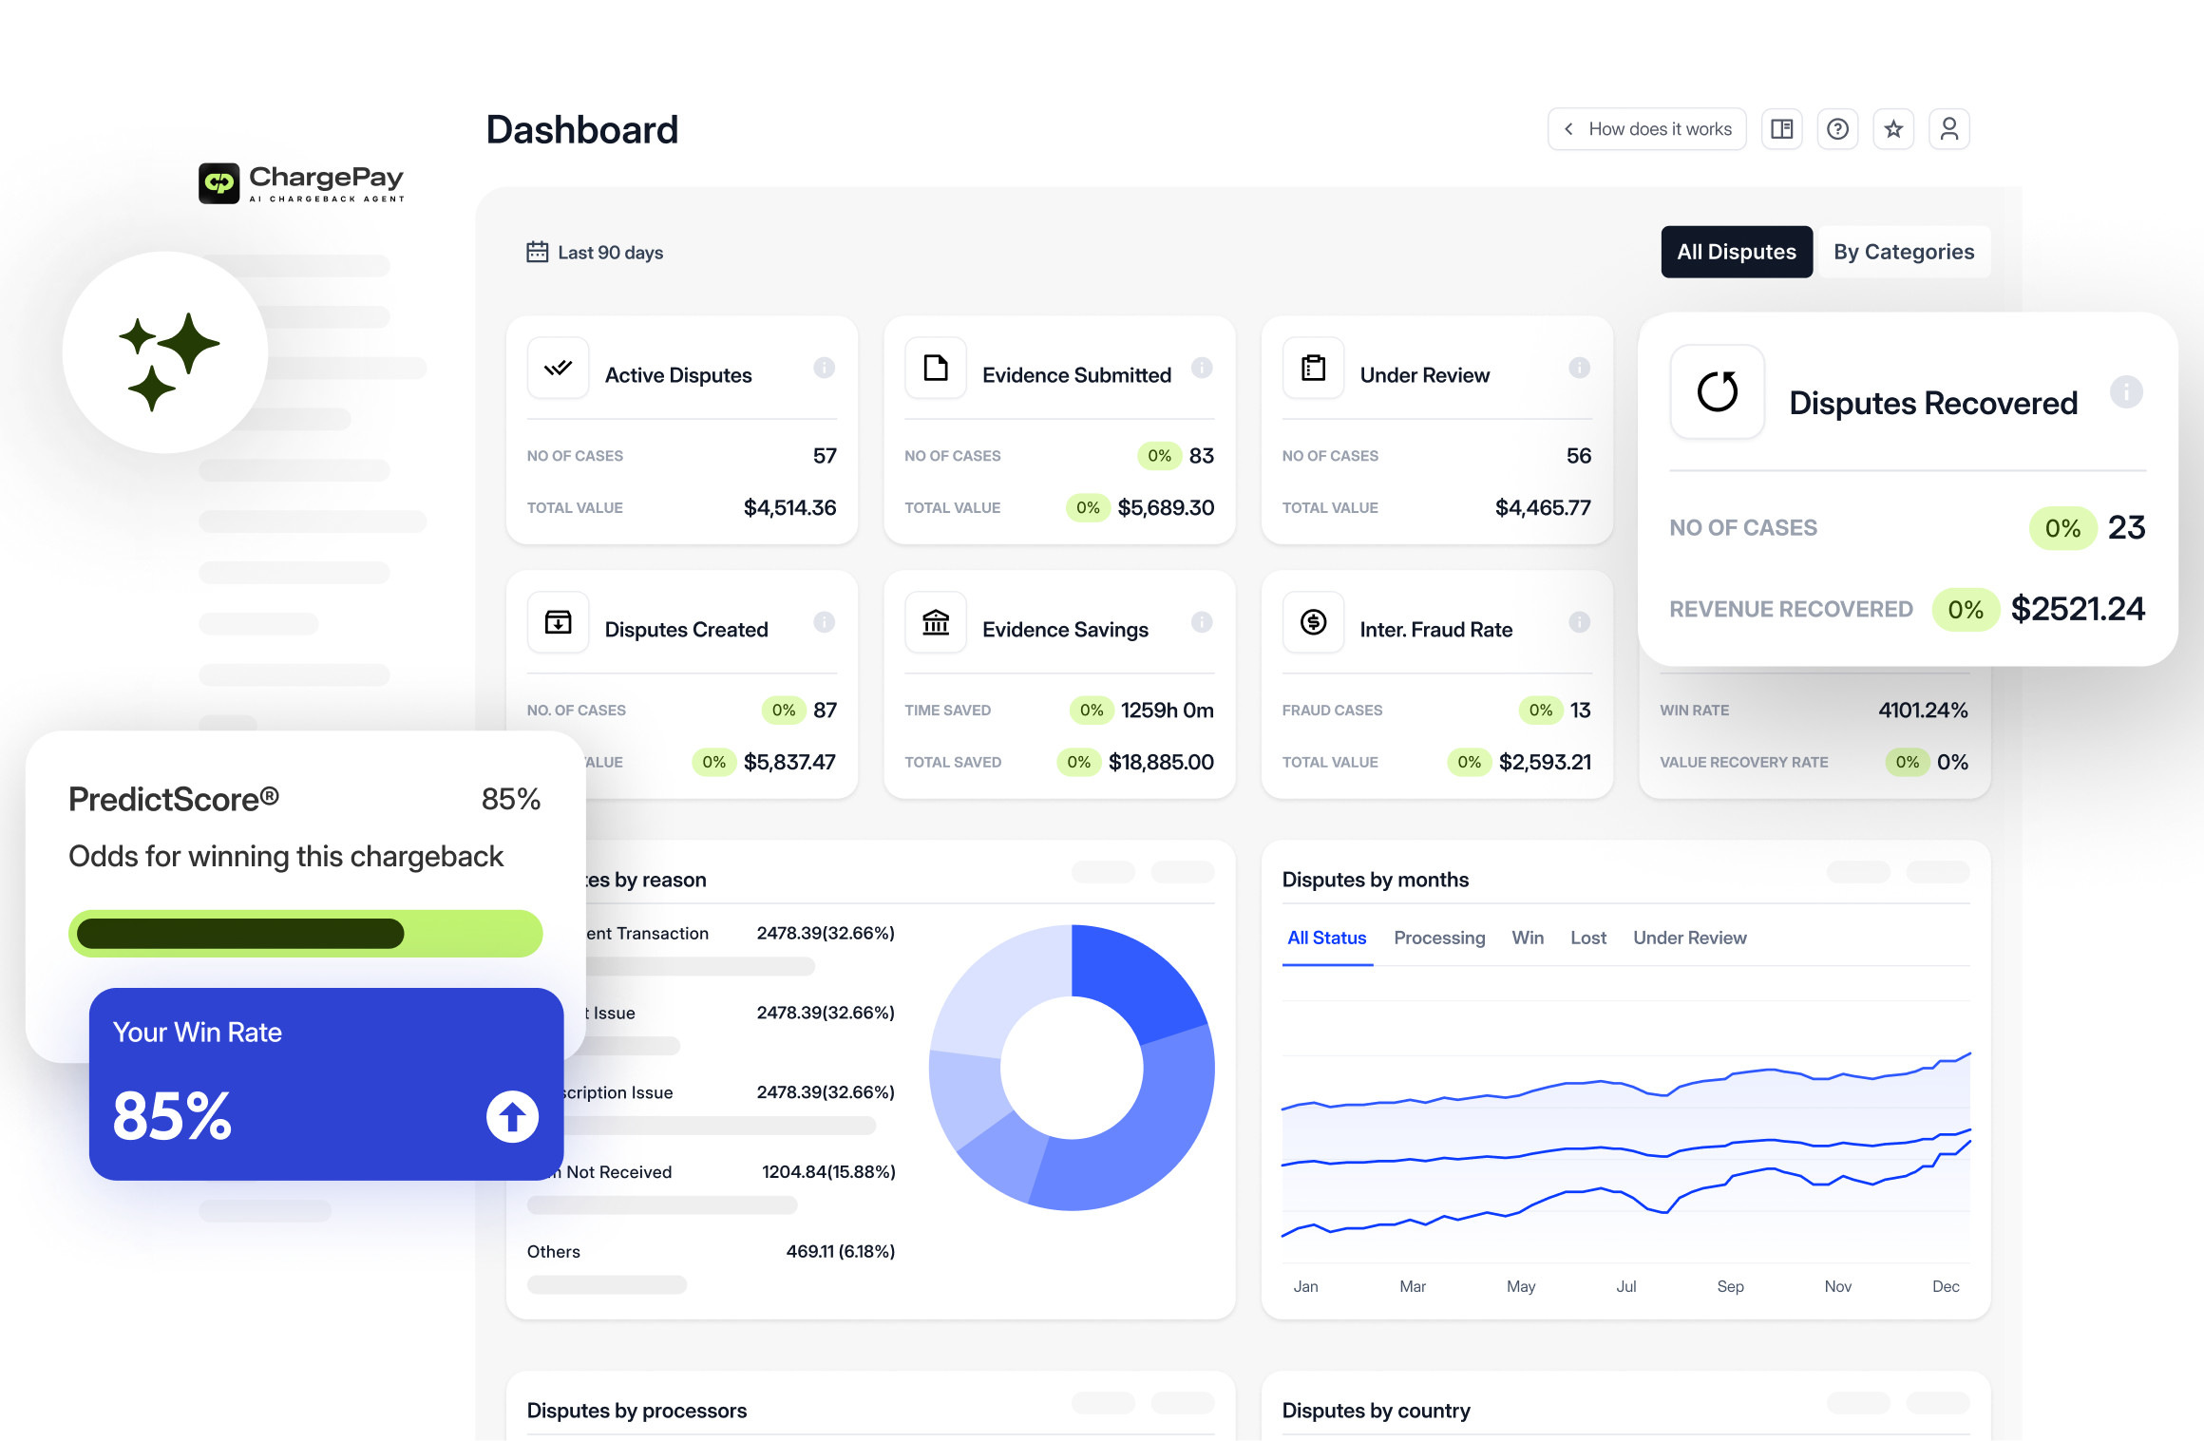Screen dimensions: 2204x1441
Task: Click the total saved value $18,885.00
Action: click(1161, 762)
